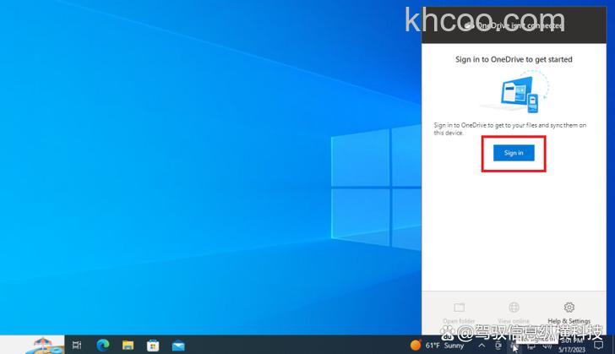The width and height of the screenshot is (615, 354).
Task: Open File Explorer from the taskbar
Action: pyautogui.click(x=128, y=346)
